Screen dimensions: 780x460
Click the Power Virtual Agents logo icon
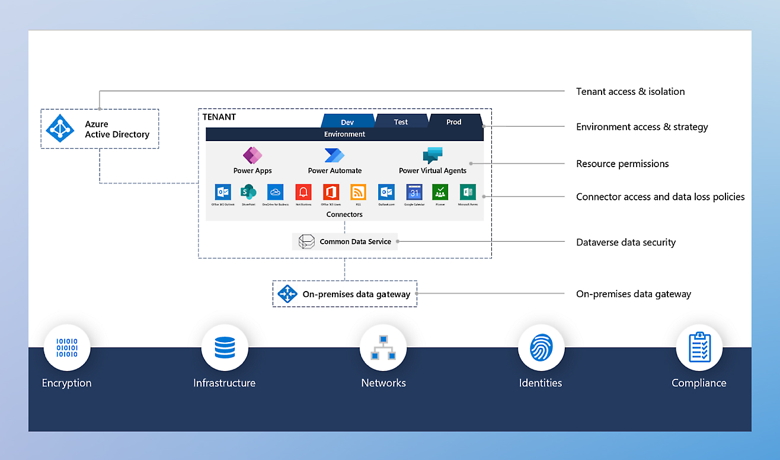pyautogui.click(x=433, y=155)
